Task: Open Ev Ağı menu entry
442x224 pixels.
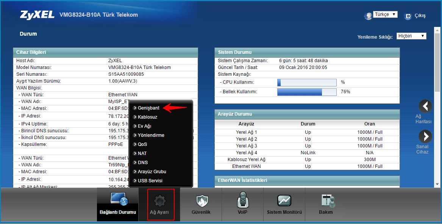Action: tap(144, 126)
